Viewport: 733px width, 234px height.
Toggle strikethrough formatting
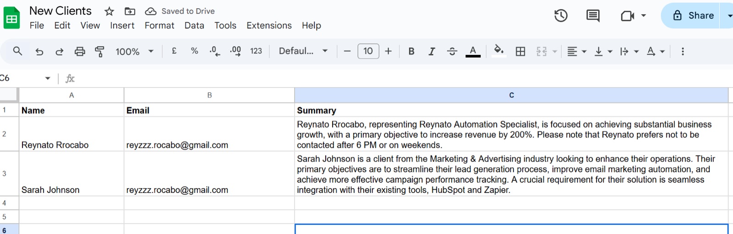[452, 51]
